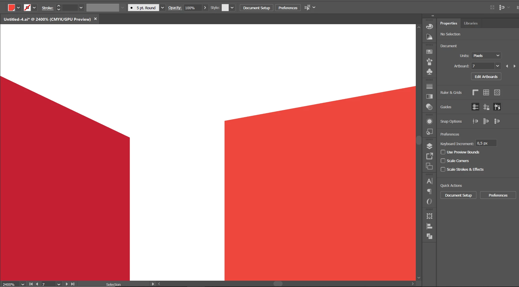Open the Style dropdown arrow
Image resolution: width=519 pixels, height=287 pixels.
pos(232,8)
